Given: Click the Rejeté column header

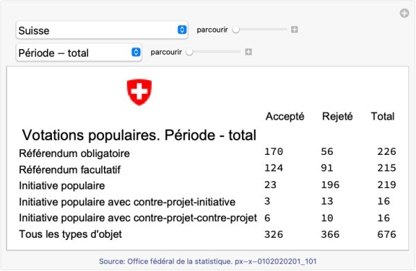Looking at the screenshot, I should click(x=338, y=116).
